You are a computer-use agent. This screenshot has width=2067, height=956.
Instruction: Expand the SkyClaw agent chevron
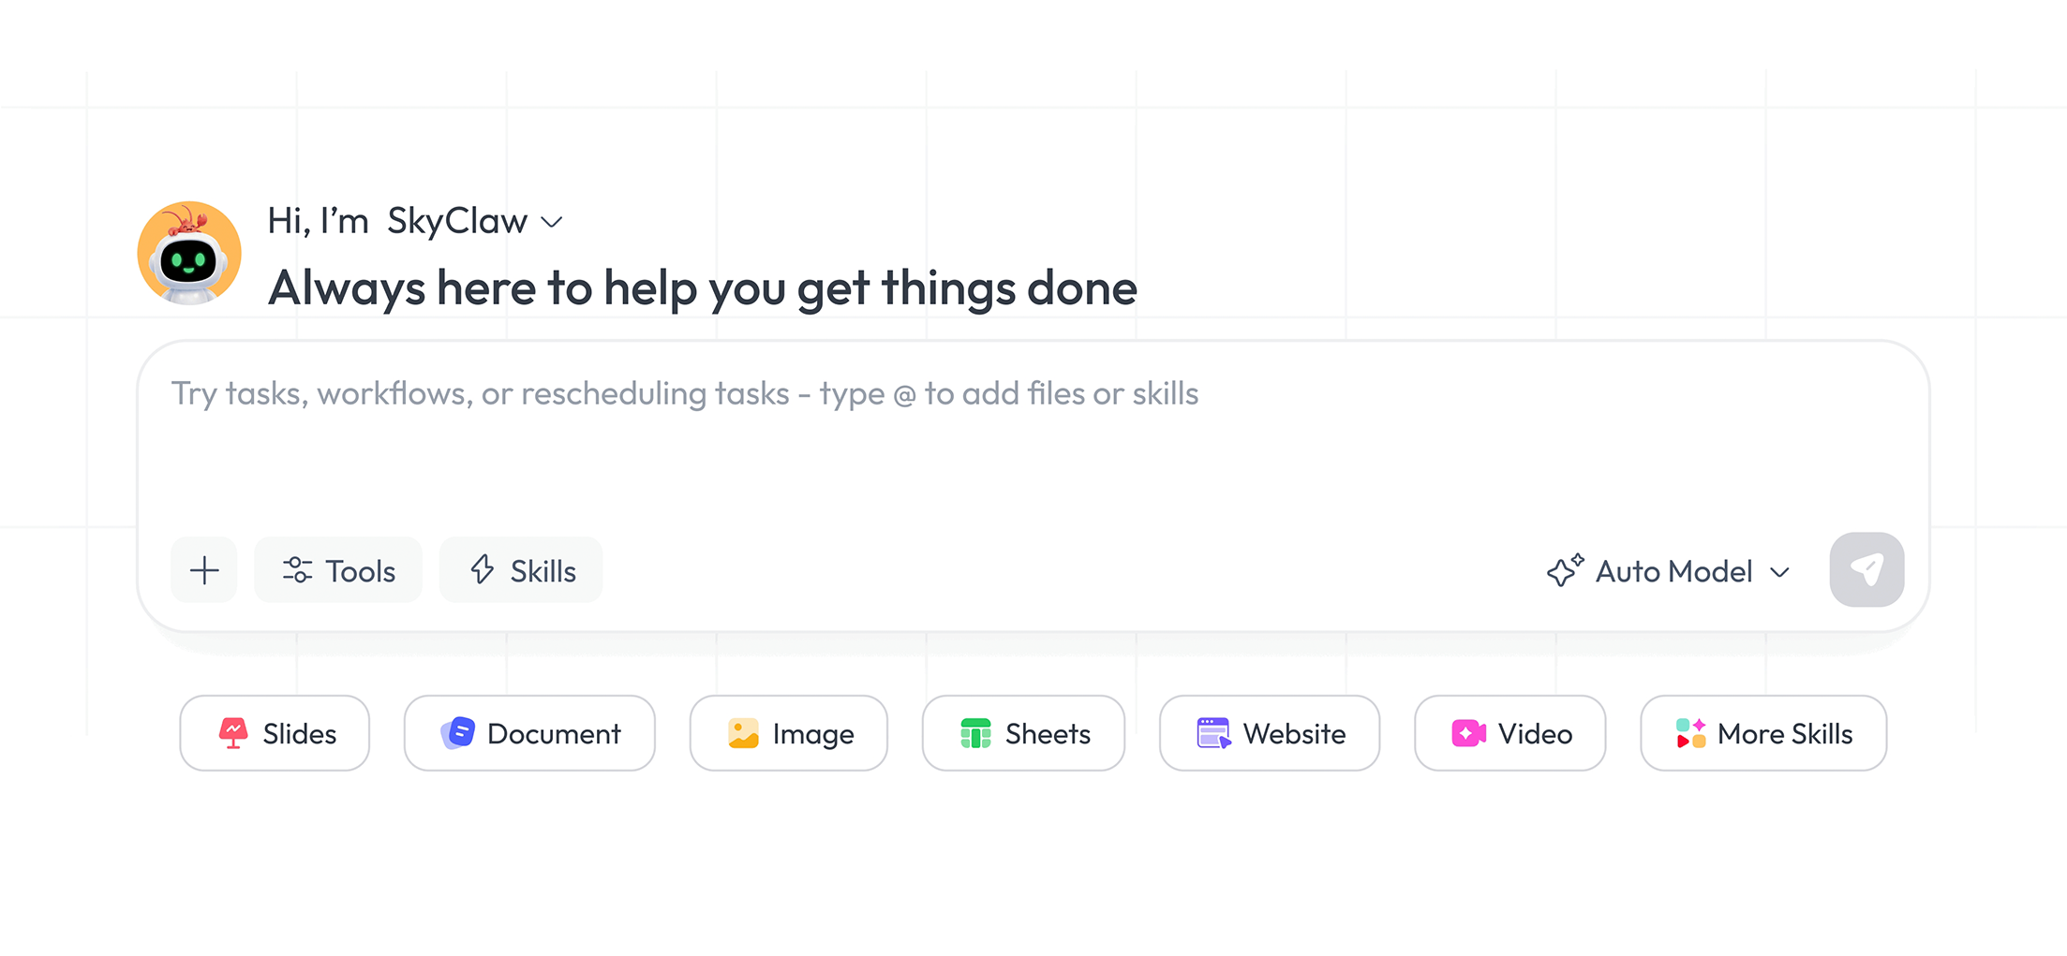tap(552, 223)
